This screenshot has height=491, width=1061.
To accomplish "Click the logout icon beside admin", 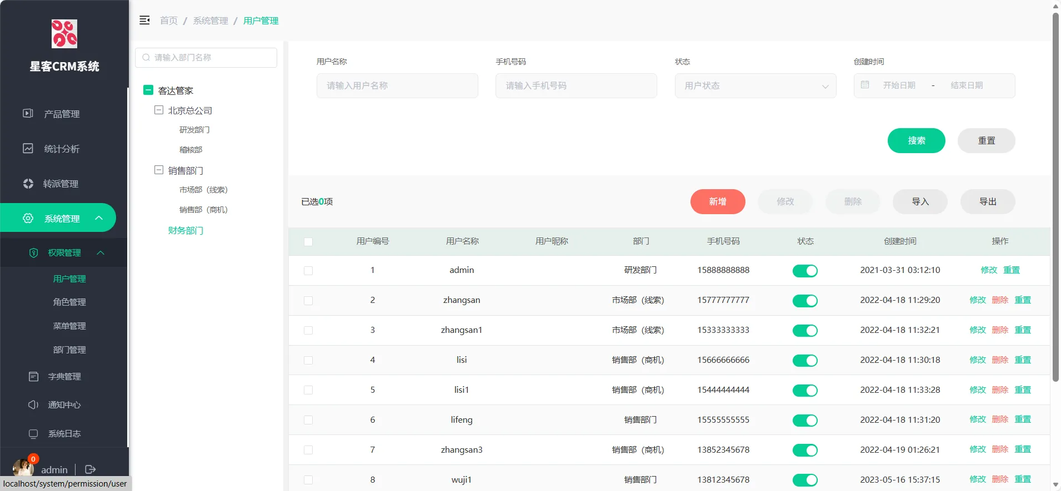I will [x=90, y=470].
